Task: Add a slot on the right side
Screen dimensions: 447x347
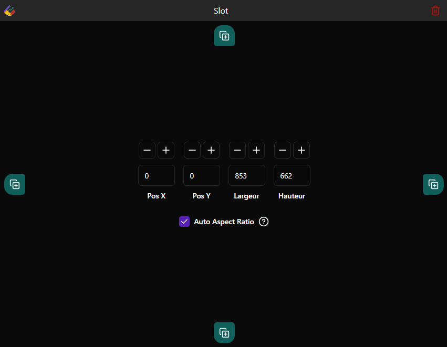Action: (433, 184)
